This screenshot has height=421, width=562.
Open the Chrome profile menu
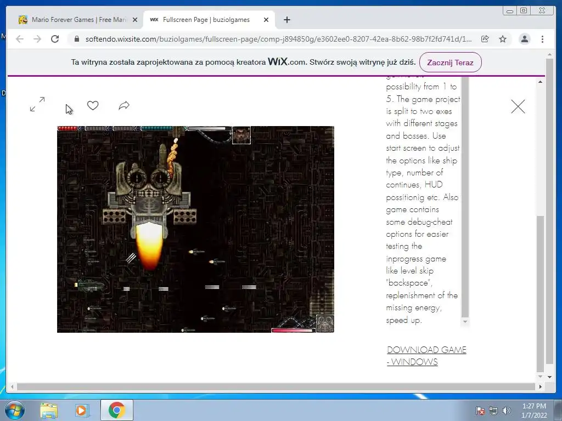pyautogui.click(x=524, y=39)
